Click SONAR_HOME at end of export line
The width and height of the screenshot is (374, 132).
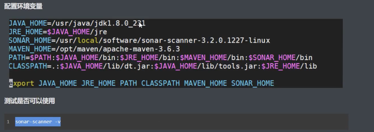[x=252, y=83]
